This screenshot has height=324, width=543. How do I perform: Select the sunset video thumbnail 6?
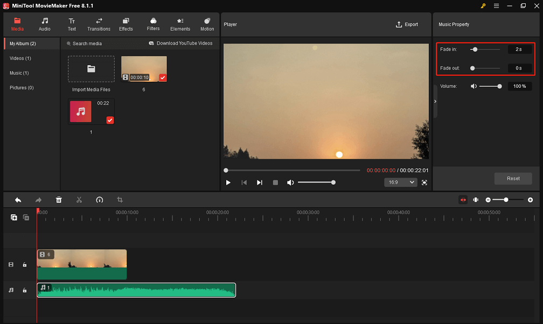point(144,69)
